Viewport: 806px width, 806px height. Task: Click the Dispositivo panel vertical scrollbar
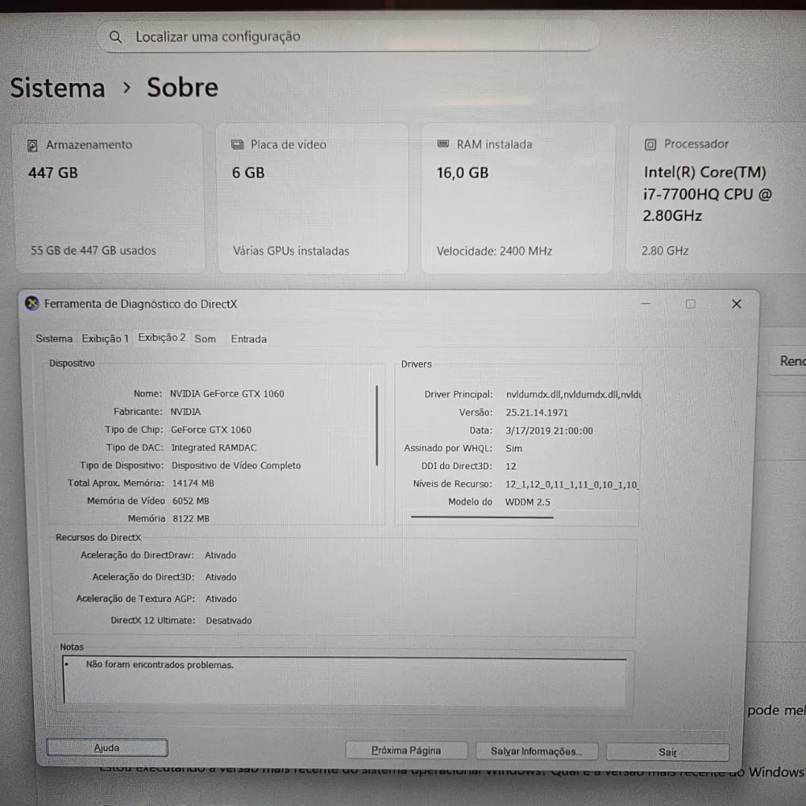point(377,426)
